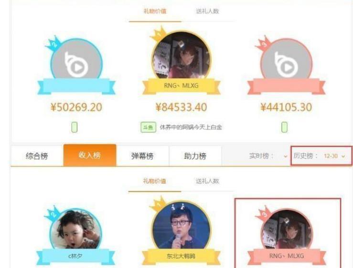Select lower 礼物价值 sub-tab
Screen dimensions: 353x268
pos(155,181)
